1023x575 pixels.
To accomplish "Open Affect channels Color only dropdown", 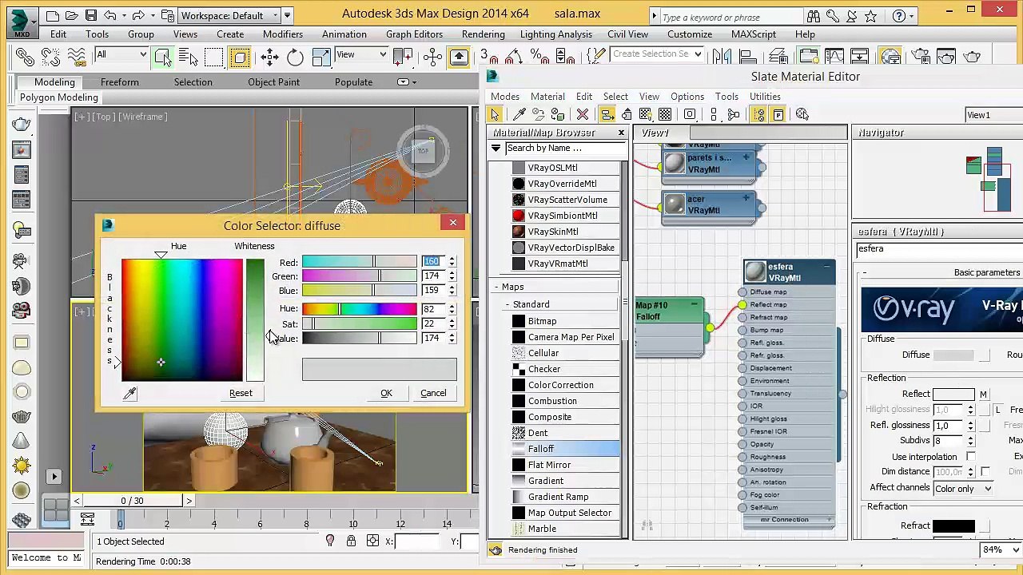I will coord(963,489).
